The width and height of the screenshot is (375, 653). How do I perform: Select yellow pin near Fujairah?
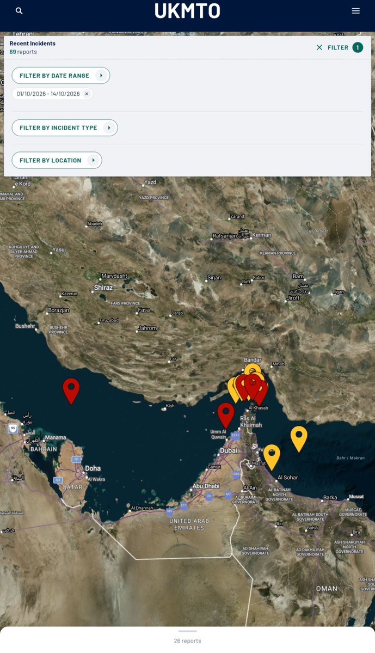(x=272, y=456)
